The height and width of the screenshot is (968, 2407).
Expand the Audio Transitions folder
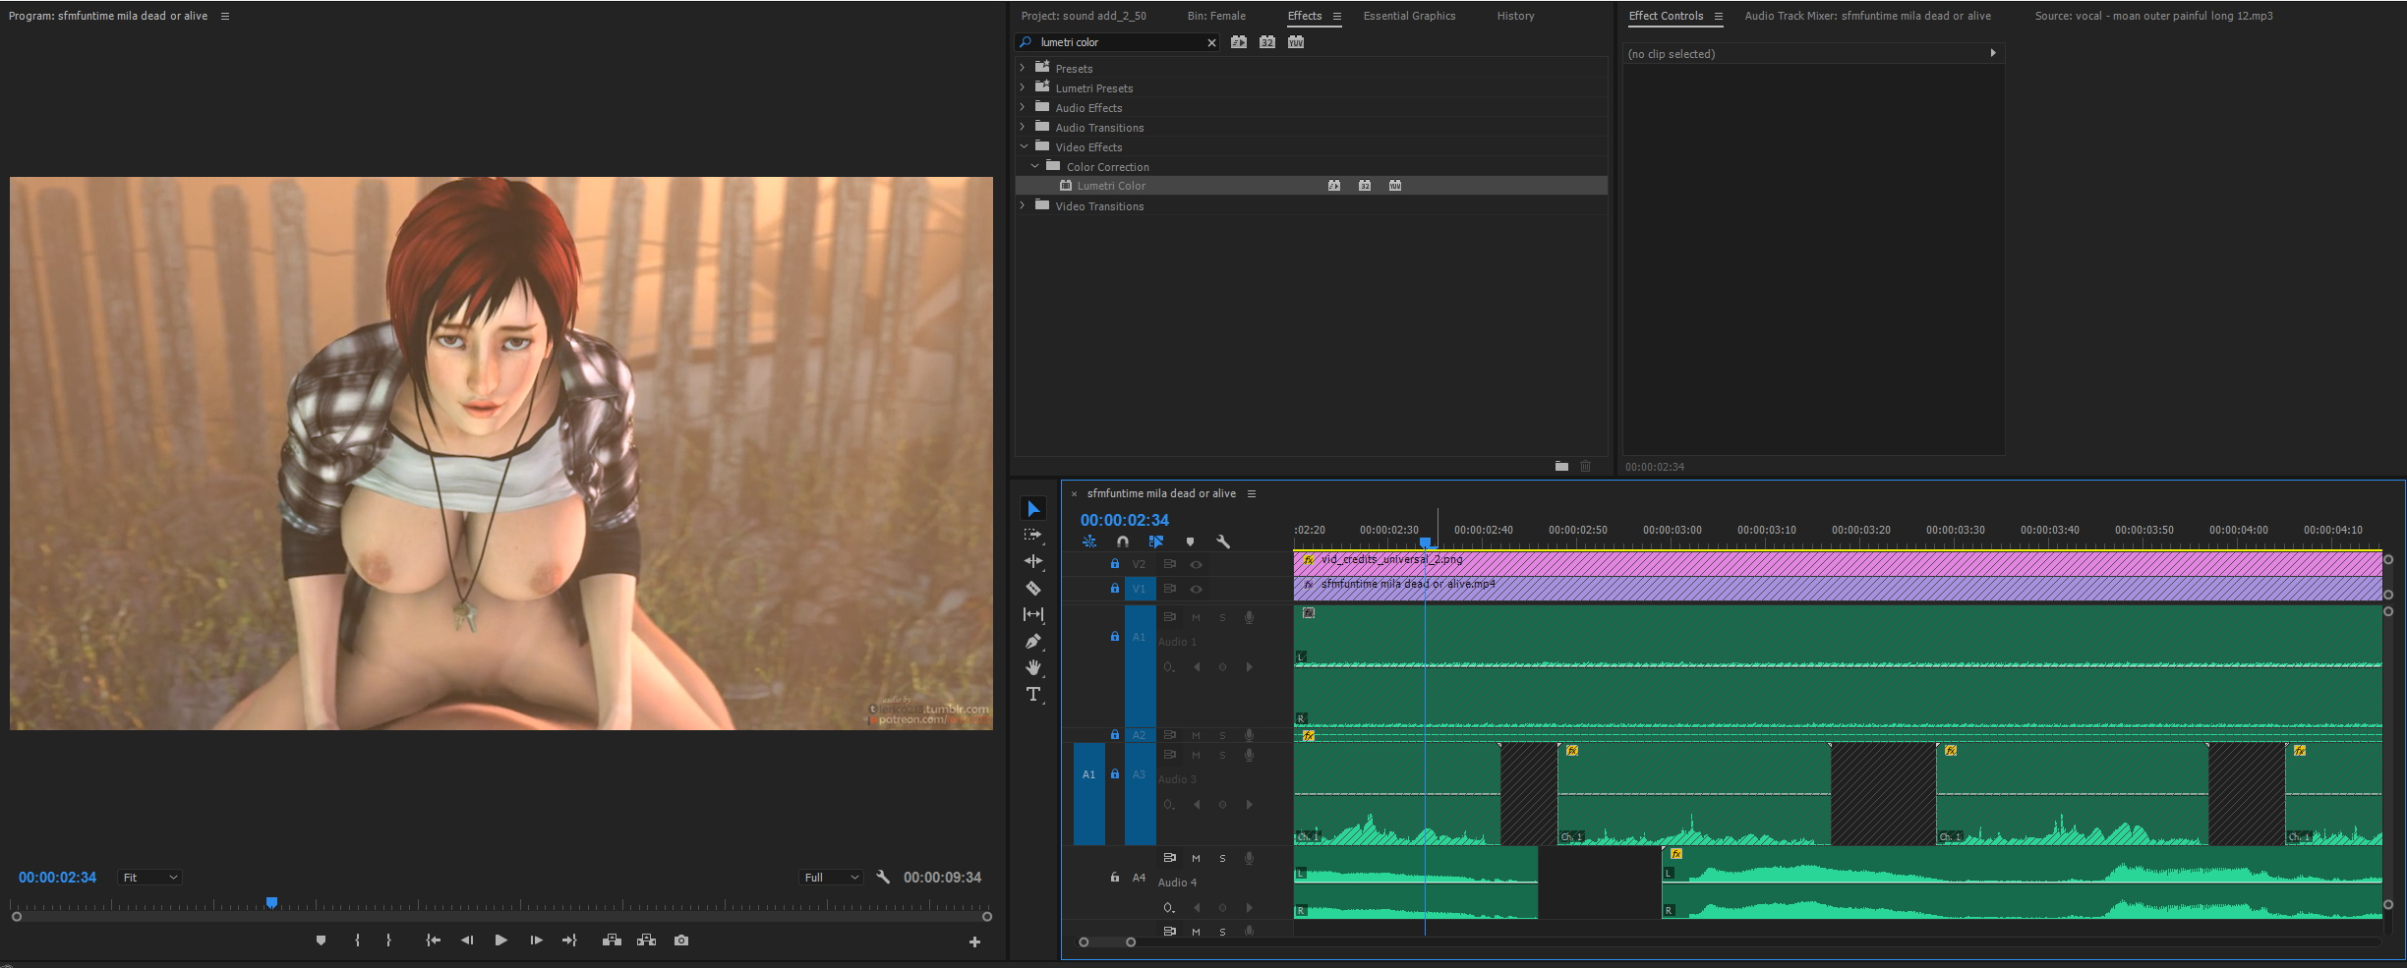[x=1023, y=127]
